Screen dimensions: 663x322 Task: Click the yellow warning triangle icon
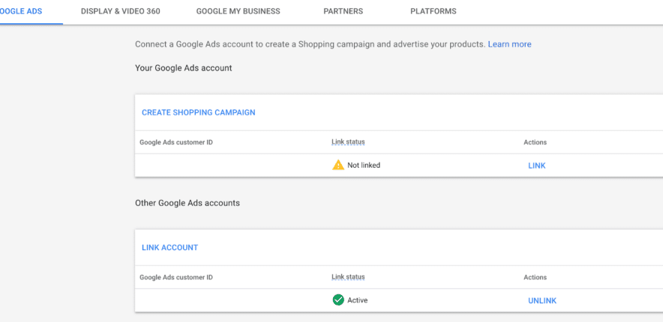click(338, 165)
